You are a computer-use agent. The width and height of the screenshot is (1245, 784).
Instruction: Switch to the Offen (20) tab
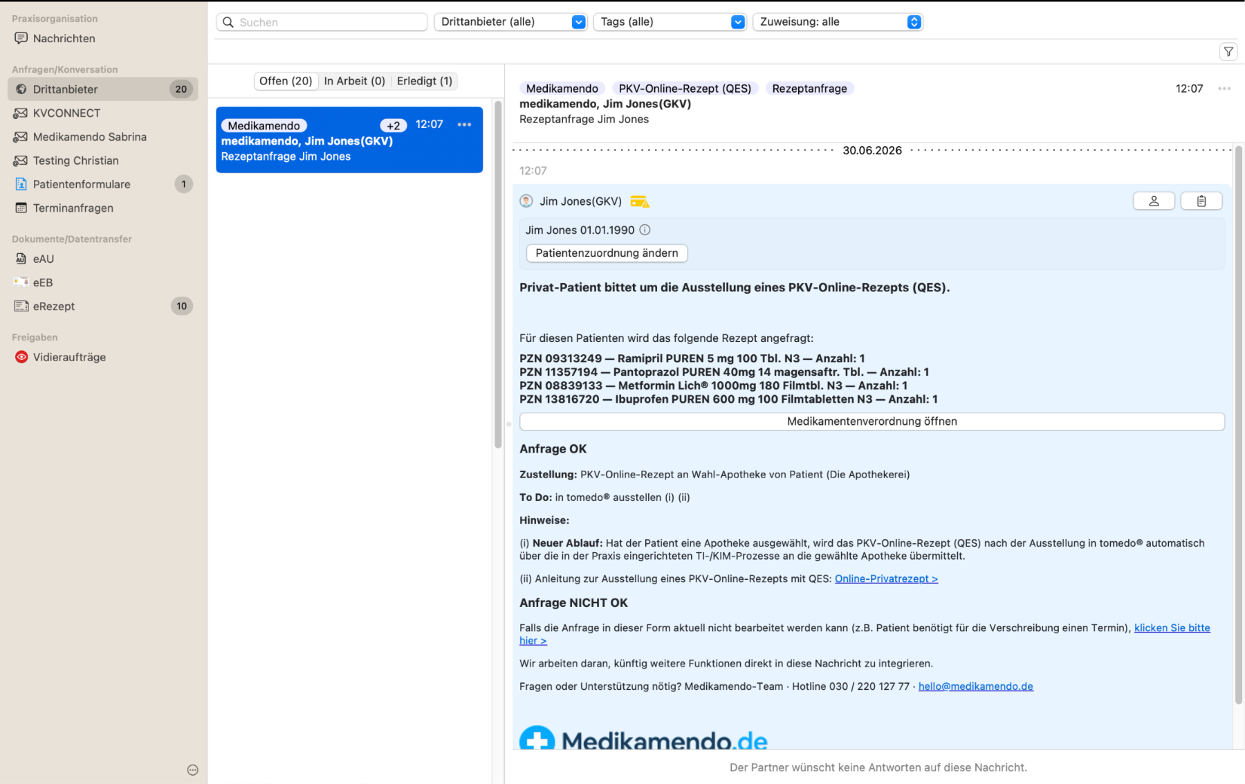tap(286, 81)
